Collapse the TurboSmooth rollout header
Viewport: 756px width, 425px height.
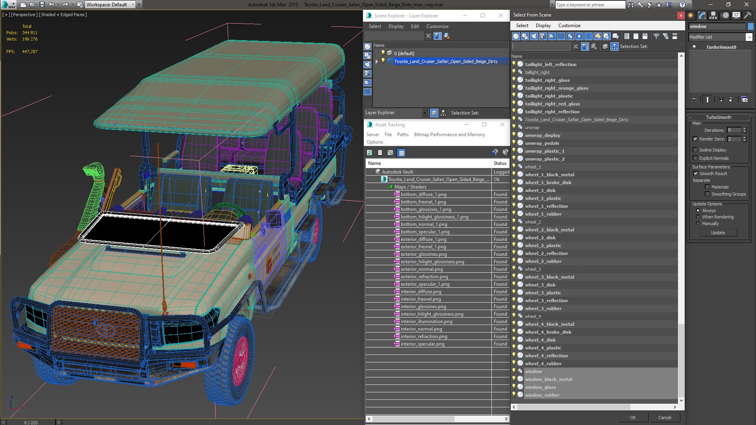click(718, 117)
